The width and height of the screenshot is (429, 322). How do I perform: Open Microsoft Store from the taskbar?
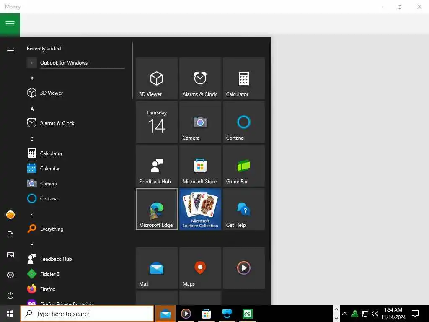[x=206, y=314]
